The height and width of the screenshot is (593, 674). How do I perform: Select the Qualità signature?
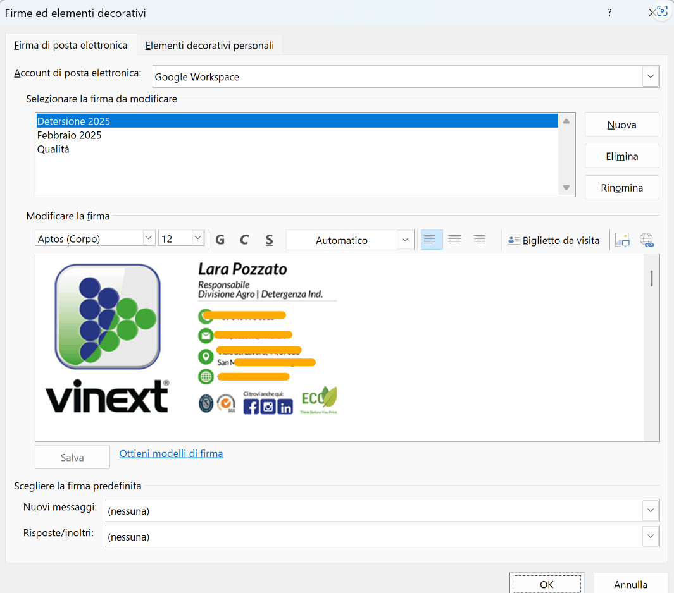click(297, 149)
